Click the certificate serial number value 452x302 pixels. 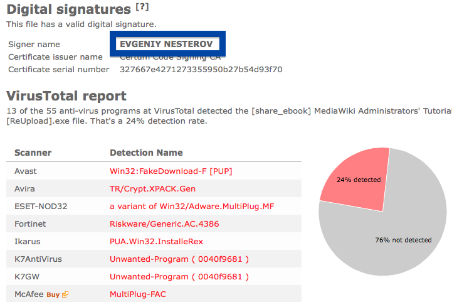click(x=201, y=70)
